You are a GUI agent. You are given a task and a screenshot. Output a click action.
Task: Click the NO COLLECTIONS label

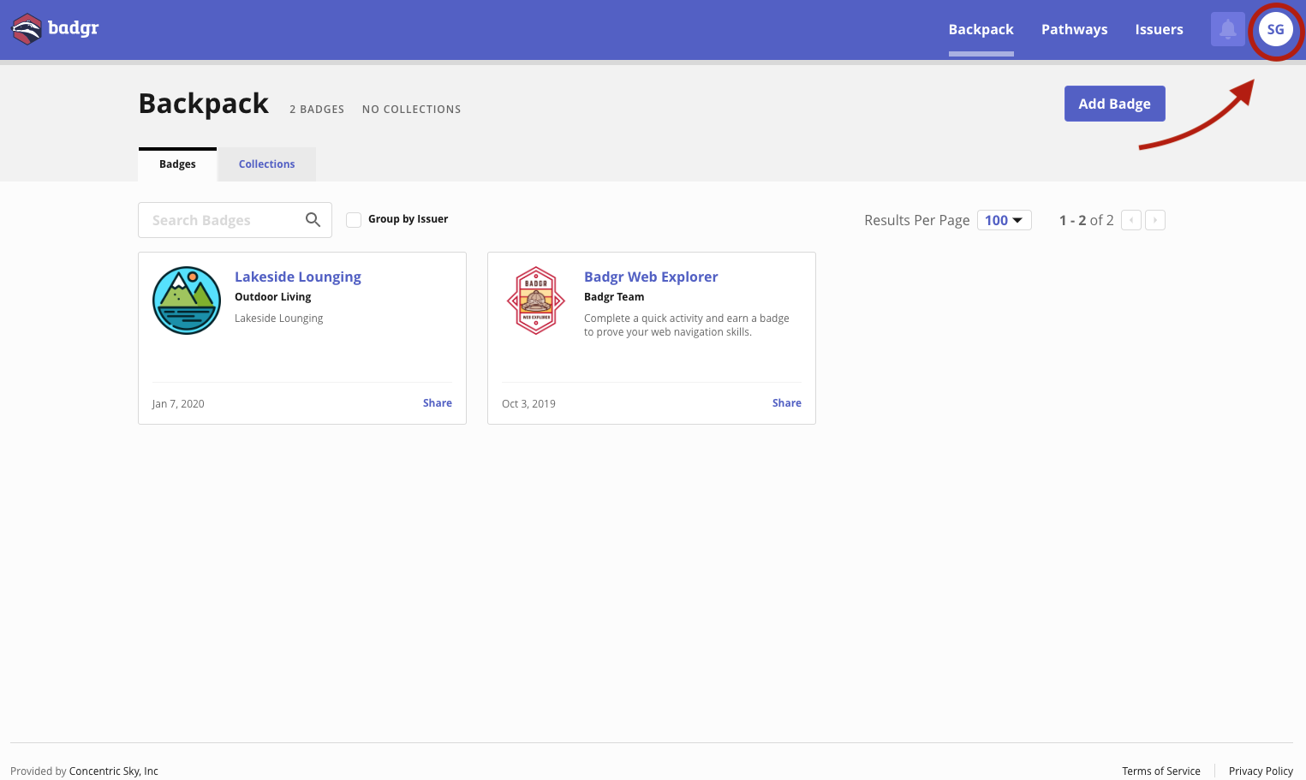coord(412,110)
